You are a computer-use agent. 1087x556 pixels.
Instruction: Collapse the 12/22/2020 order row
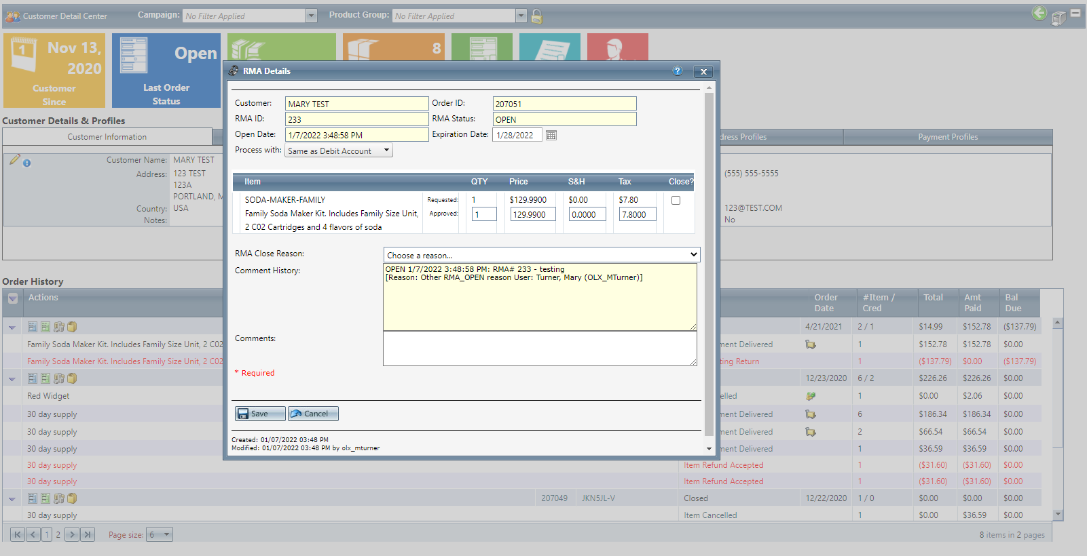(x=12, y=499)
